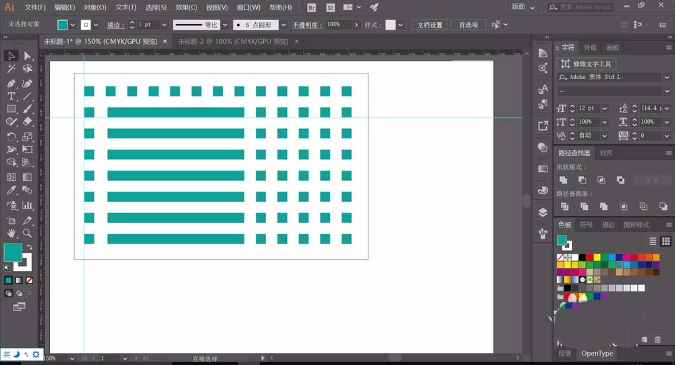Select the Pen tool
This screenshot has width=675, height=365.
coord(11,83)
